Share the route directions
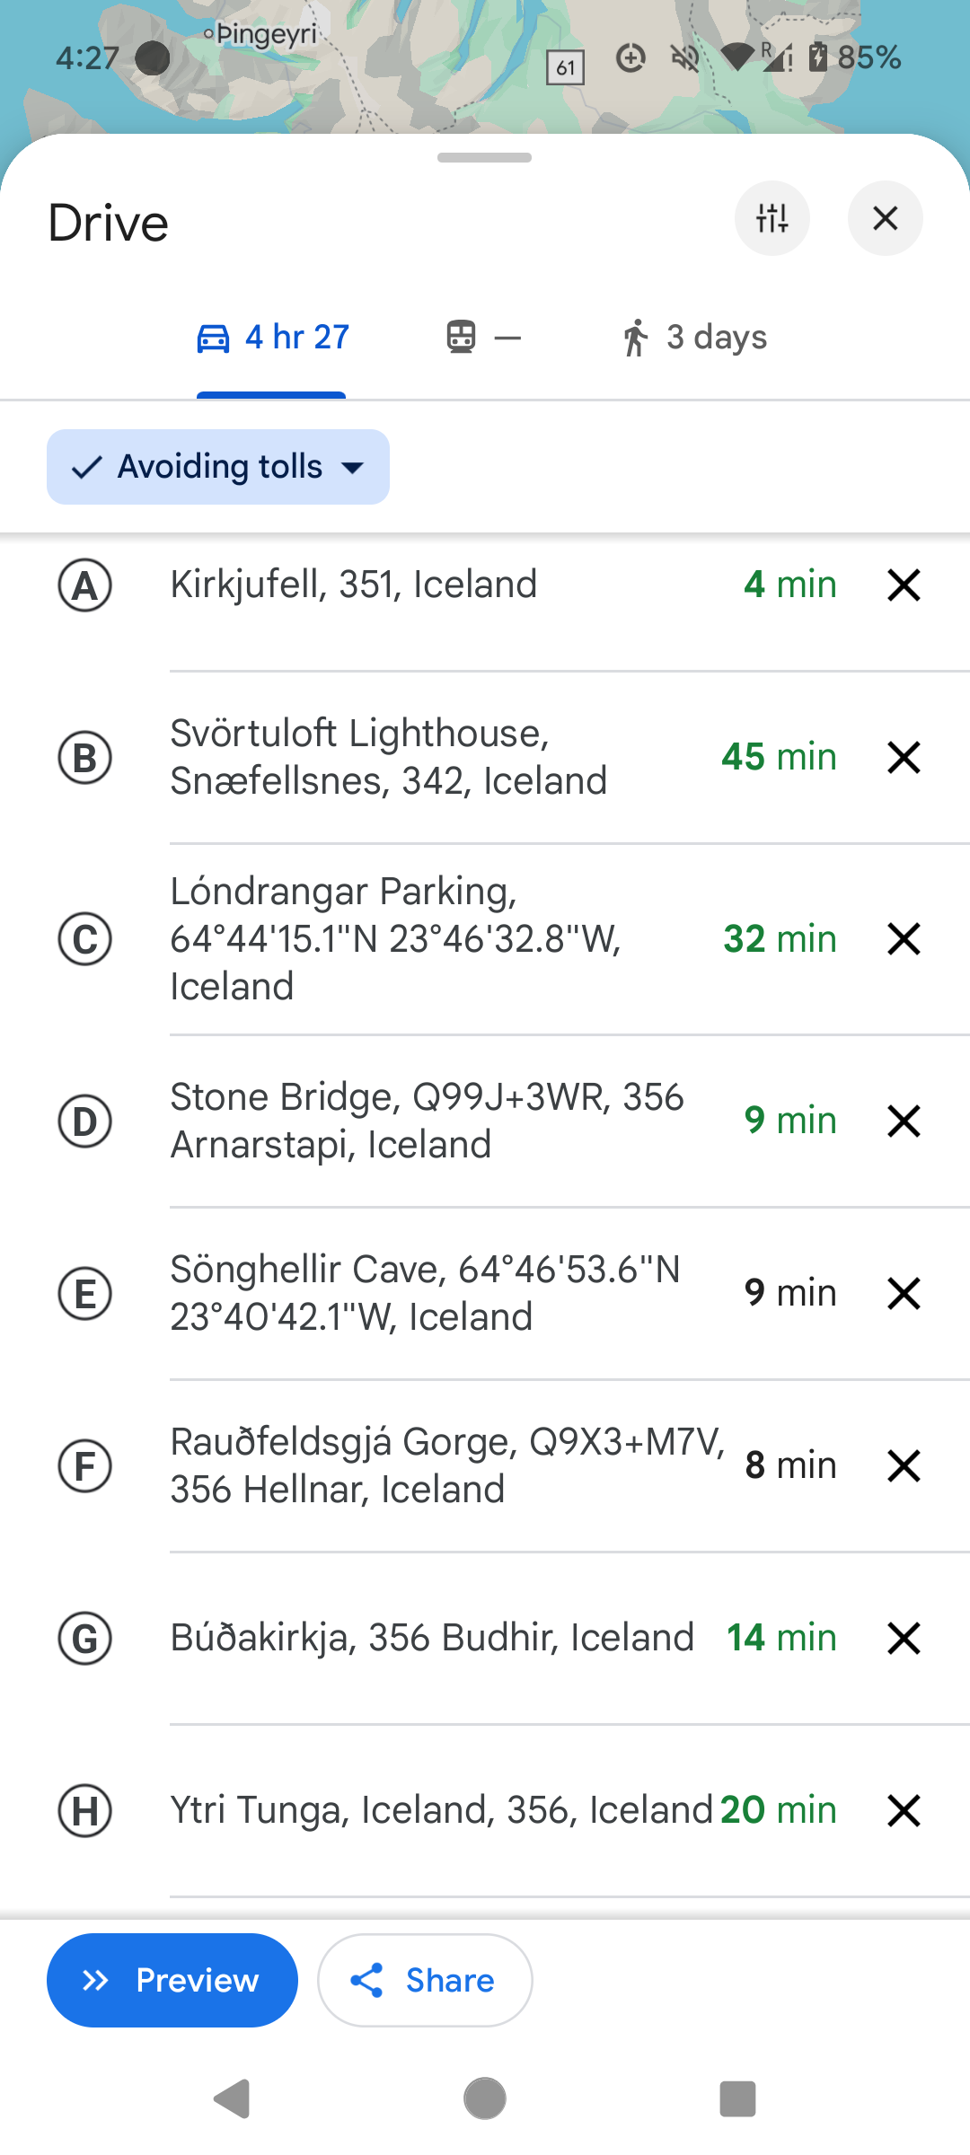 (x=425, y=1980)
